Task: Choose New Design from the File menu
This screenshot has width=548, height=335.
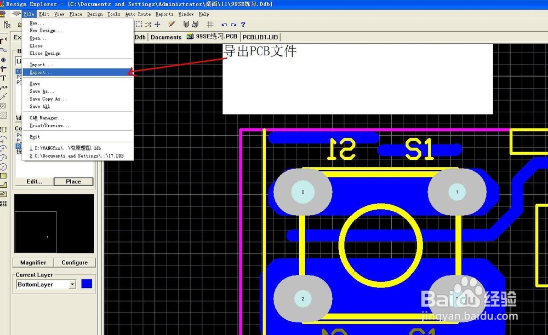Action: point(78,30)
